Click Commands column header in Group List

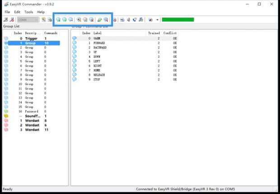[x=51, y=33]
